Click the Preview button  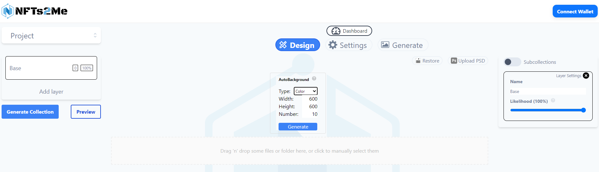click(x=86, y=112)
